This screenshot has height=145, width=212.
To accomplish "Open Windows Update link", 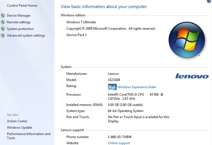I will [x=19, y=128].
